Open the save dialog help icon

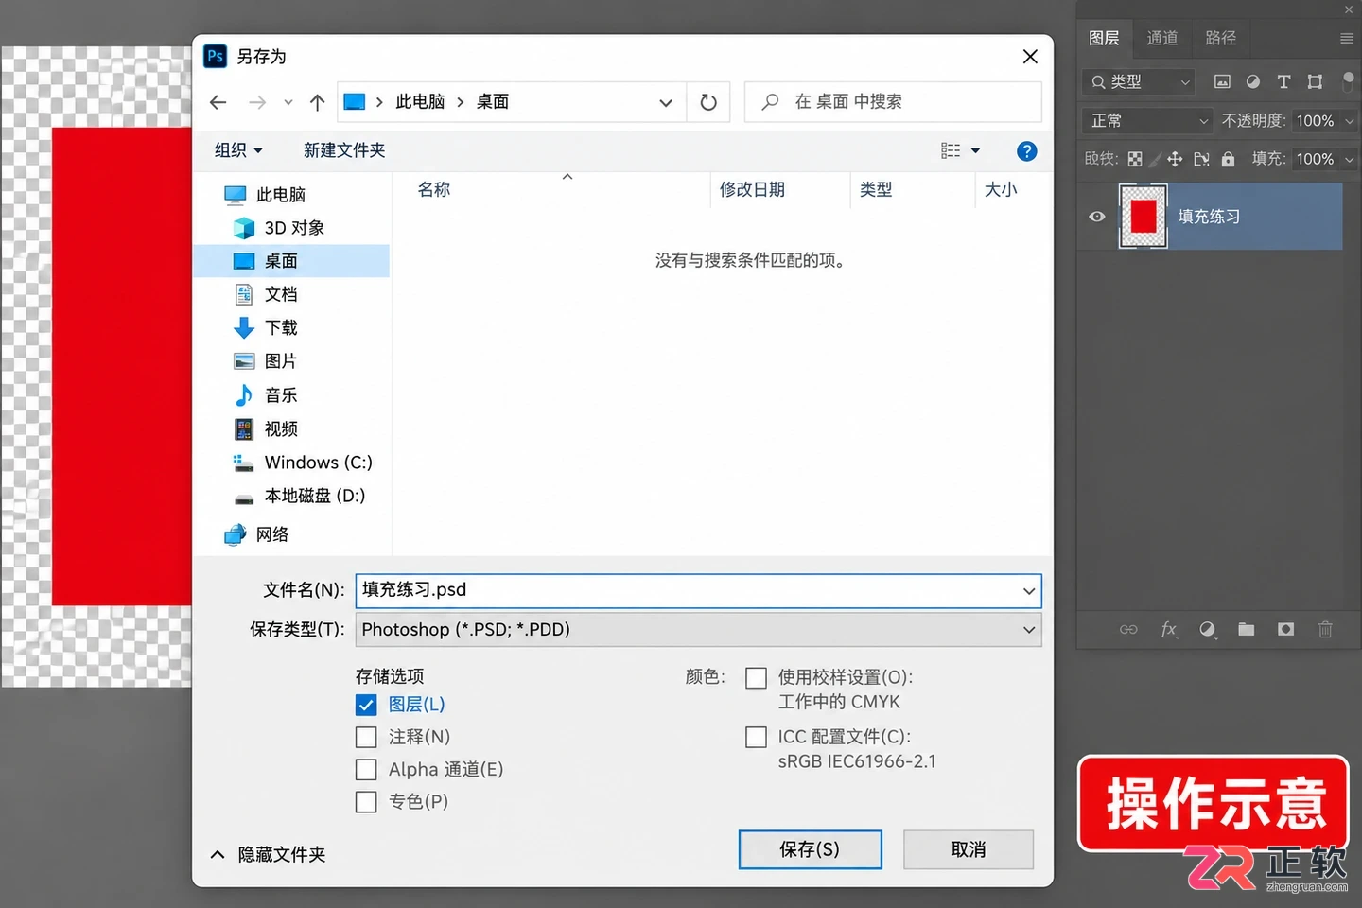tap(1026, 151)
